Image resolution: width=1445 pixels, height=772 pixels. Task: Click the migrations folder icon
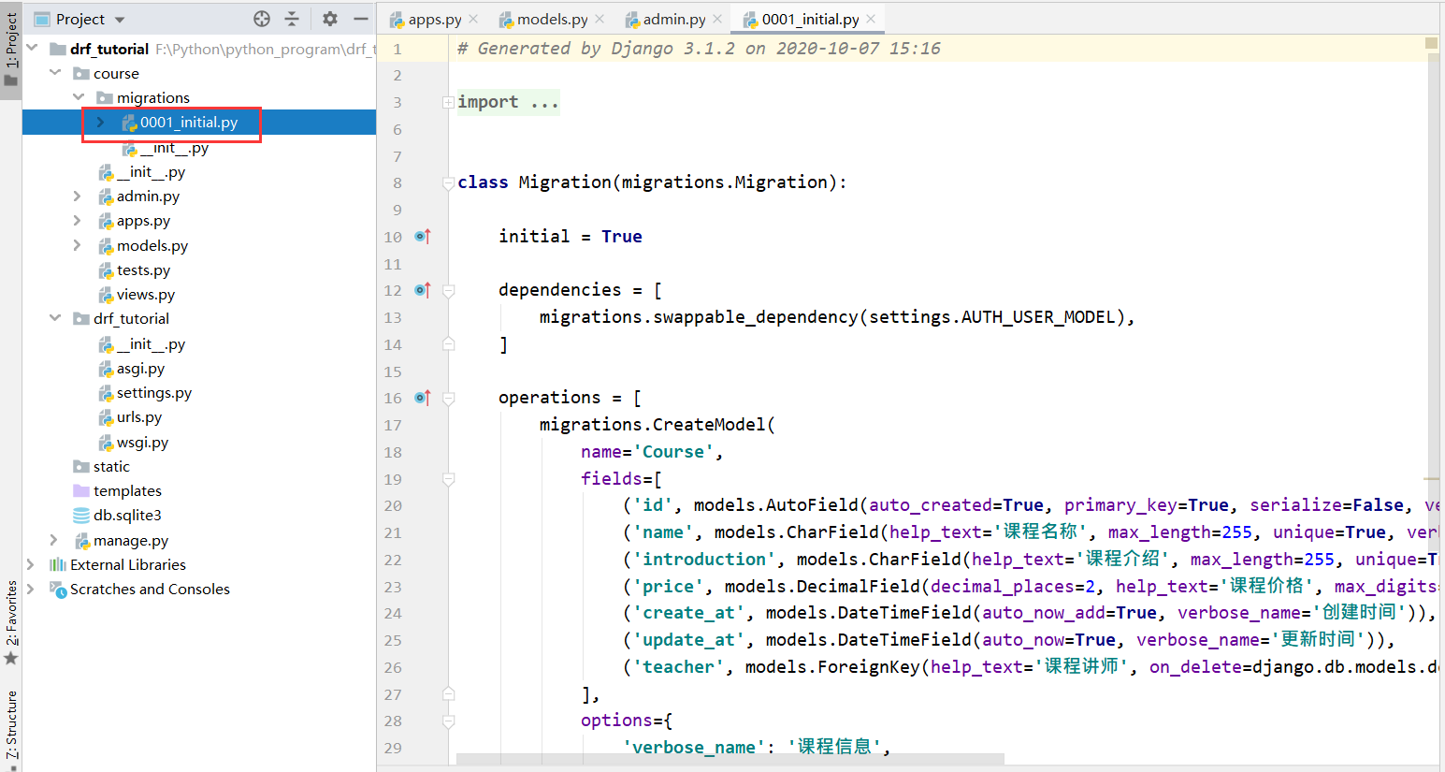(105, 97)
